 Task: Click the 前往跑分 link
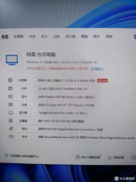[x=98, y=69]
